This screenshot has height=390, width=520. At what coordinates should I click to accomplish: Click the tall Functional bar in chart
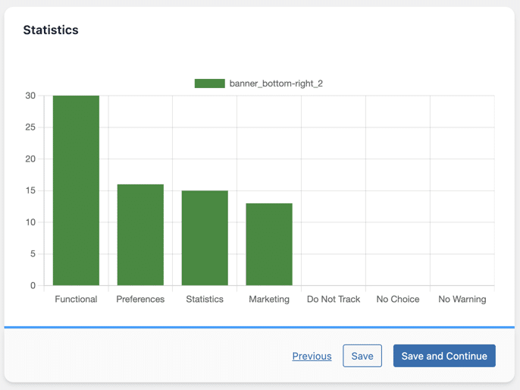click(76, 190)
